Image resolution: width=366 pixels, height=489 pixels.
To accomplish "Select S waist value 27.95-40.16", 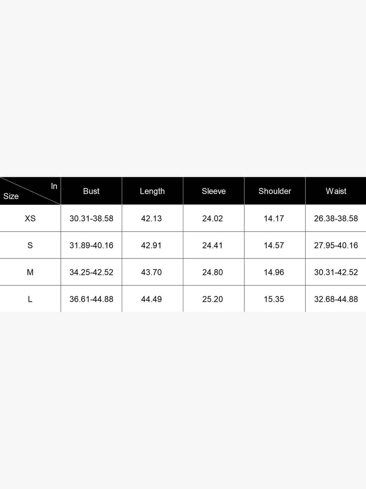I will [336, 245].
